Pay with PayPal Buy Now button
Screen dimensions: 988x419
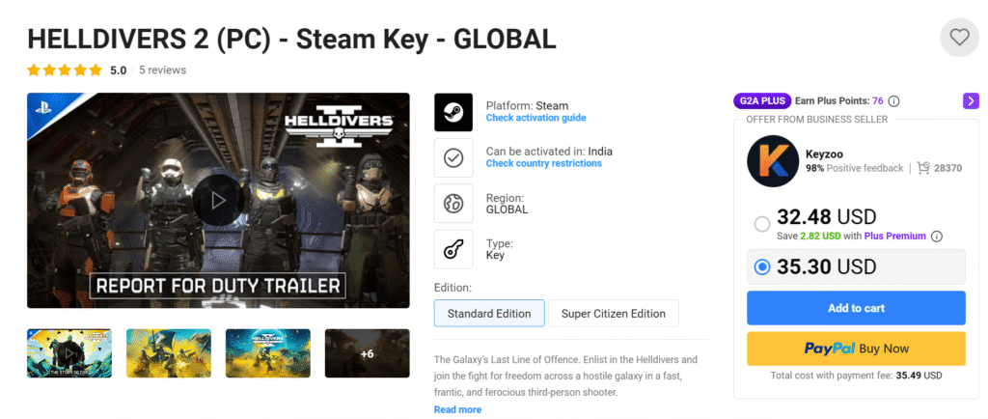856,349
